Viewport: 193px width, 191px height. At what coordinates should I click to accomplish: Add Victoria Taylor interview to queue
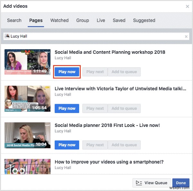124,109
